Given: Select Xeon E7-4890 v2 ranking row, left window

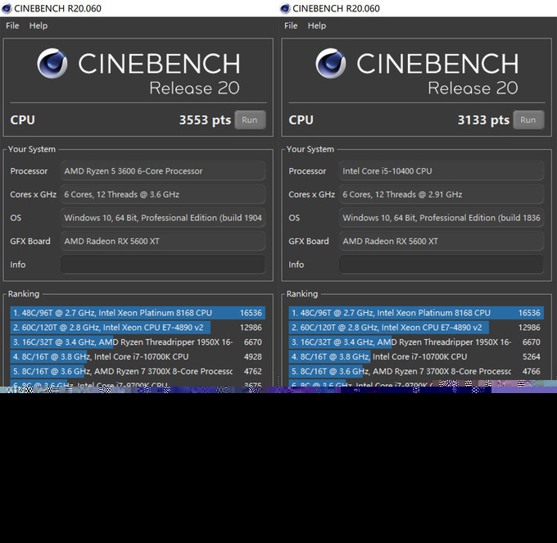Looking at the screenshot, I should tap(138, 328).
